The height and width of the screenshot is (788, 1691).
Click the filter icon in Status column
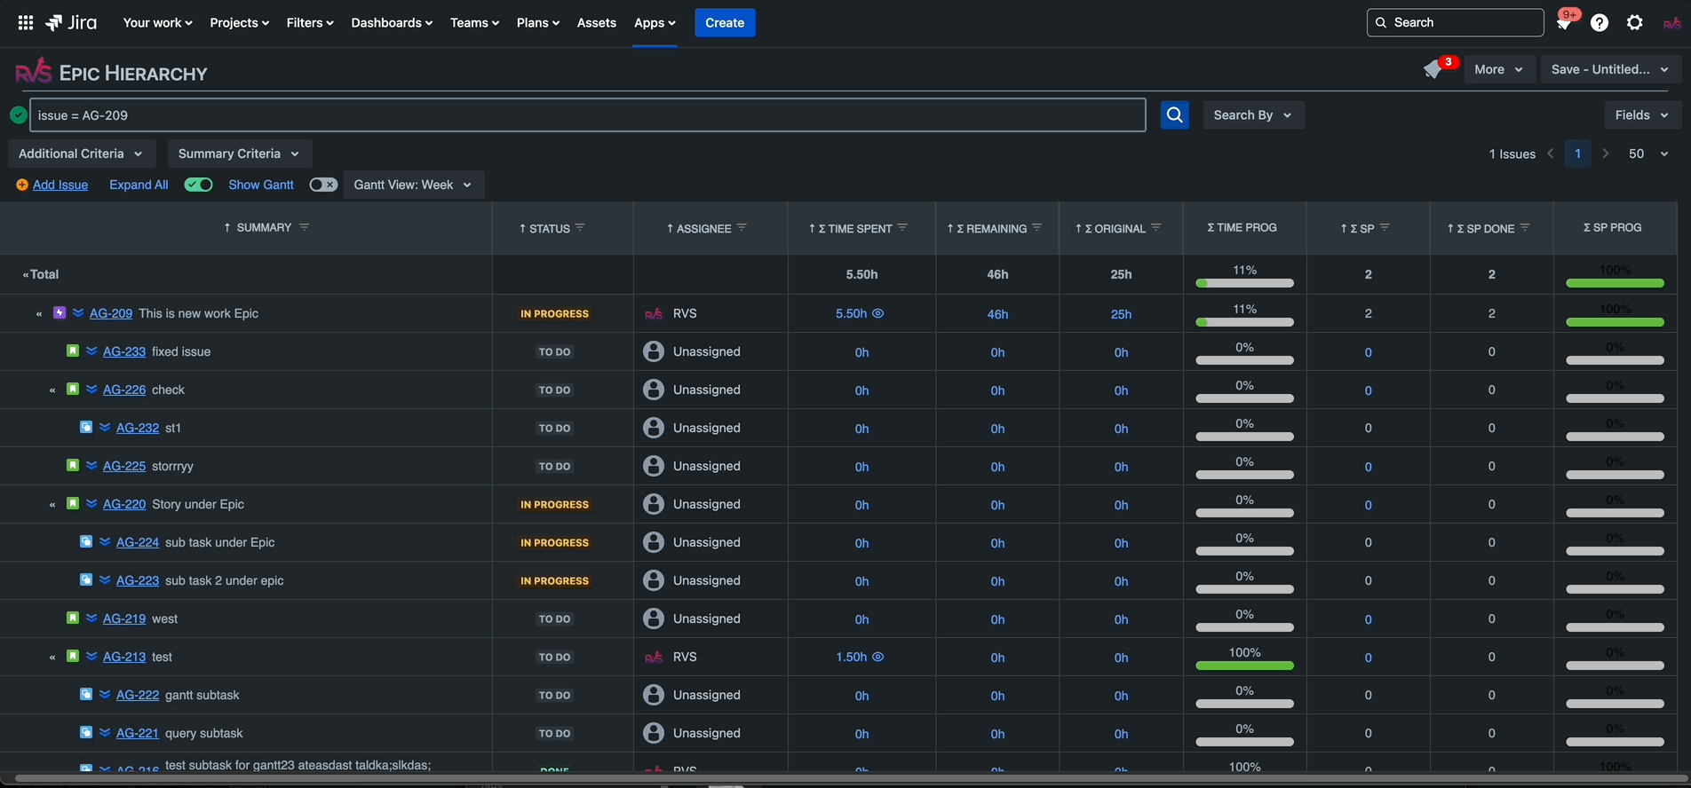(x=580, y=228)
